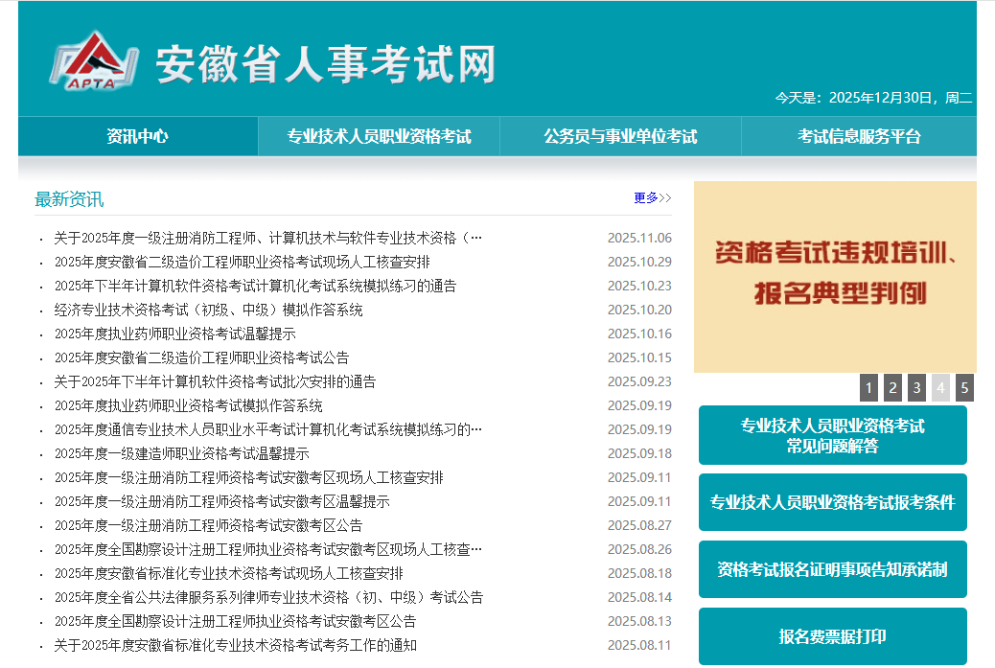Open 2025年度安徽省二级造价工程师职业资格考试公告 link
The image size is (995, 668).
[201, 357]
